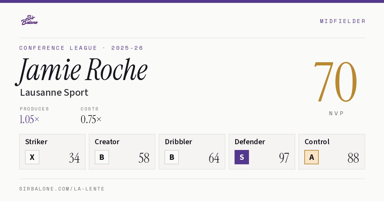This screenshot has height=201, width=384.
Task: Click the B grade badge under Dribbler
Action: point(172,157)
